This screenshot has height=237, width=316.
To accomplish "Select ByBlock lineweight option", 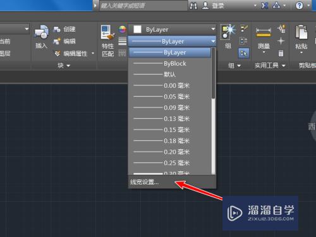I will coord(170,63).
